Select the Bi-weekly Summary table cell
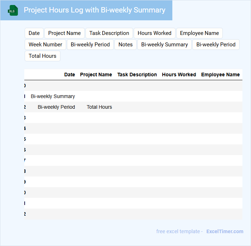 (53, 96)
